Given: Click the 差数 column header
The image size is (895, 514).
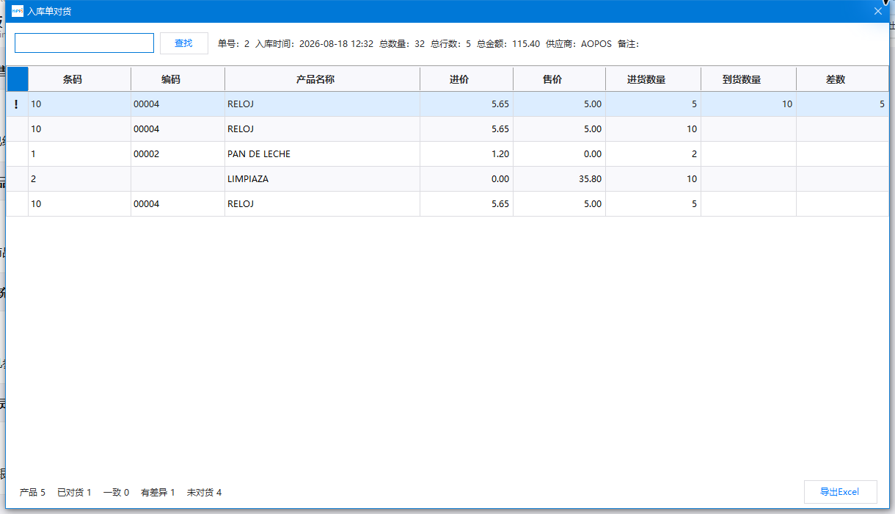Looking at the screenshot, I should tap(842, 79).
